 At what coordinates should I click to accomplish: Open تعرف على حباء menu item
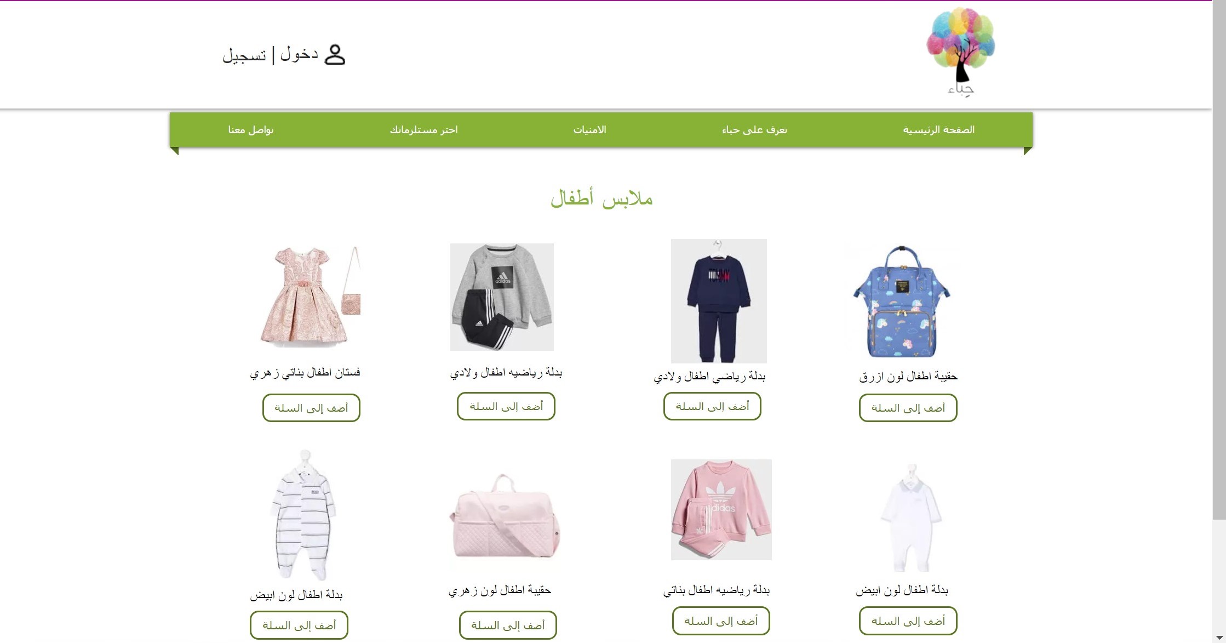754,130
